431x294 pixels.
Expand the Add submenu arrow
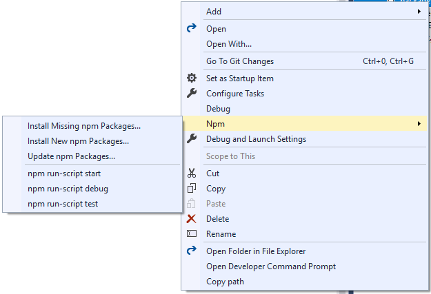419,11
